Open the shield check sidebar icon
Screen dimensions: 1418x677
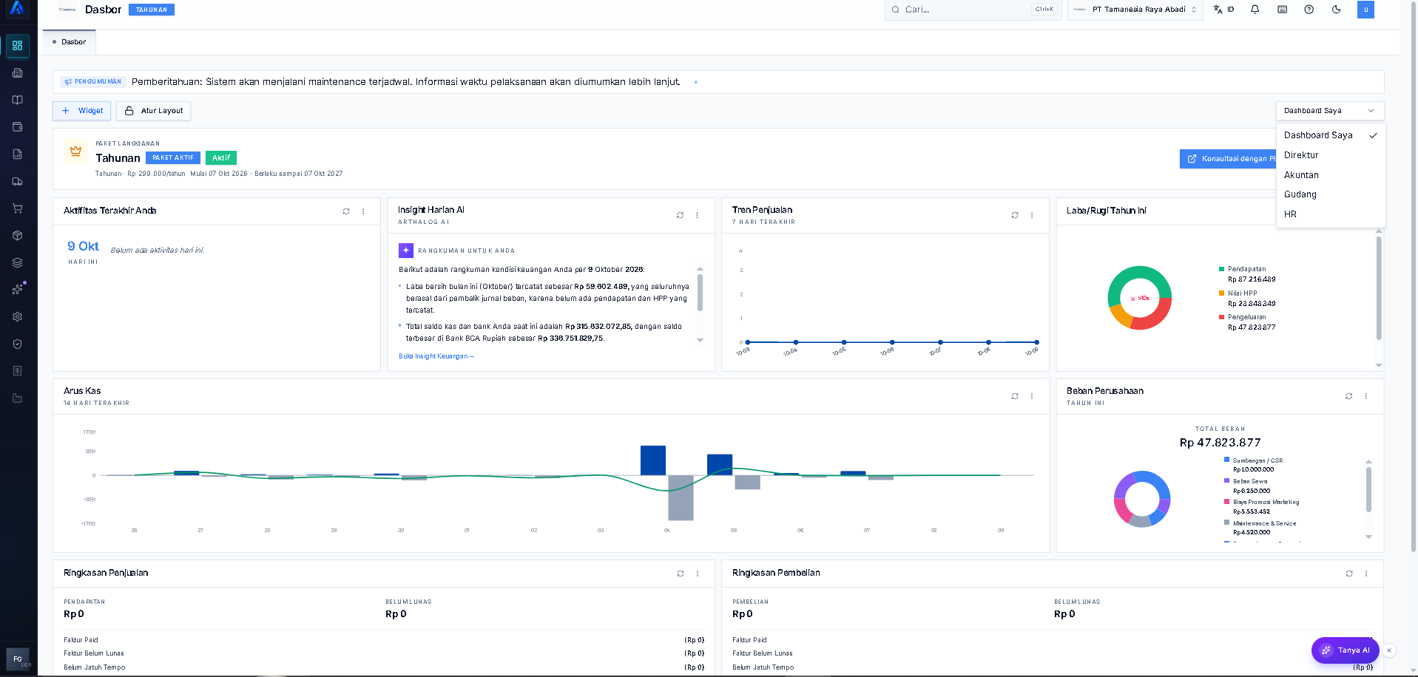(18, 344)
